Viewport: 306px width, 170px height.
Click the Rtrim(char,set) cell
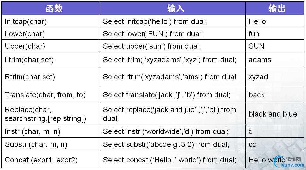pyautogui.click(x=50, y=76)
